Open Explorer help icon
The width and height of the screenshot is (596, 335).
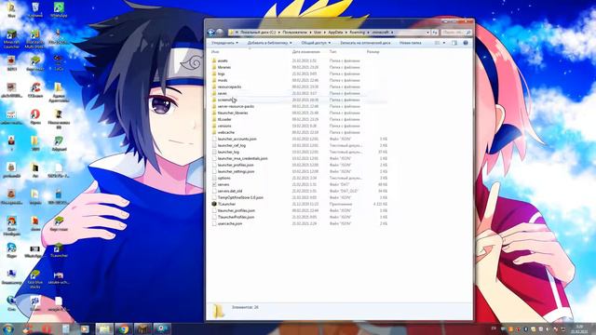pos(466,43)
